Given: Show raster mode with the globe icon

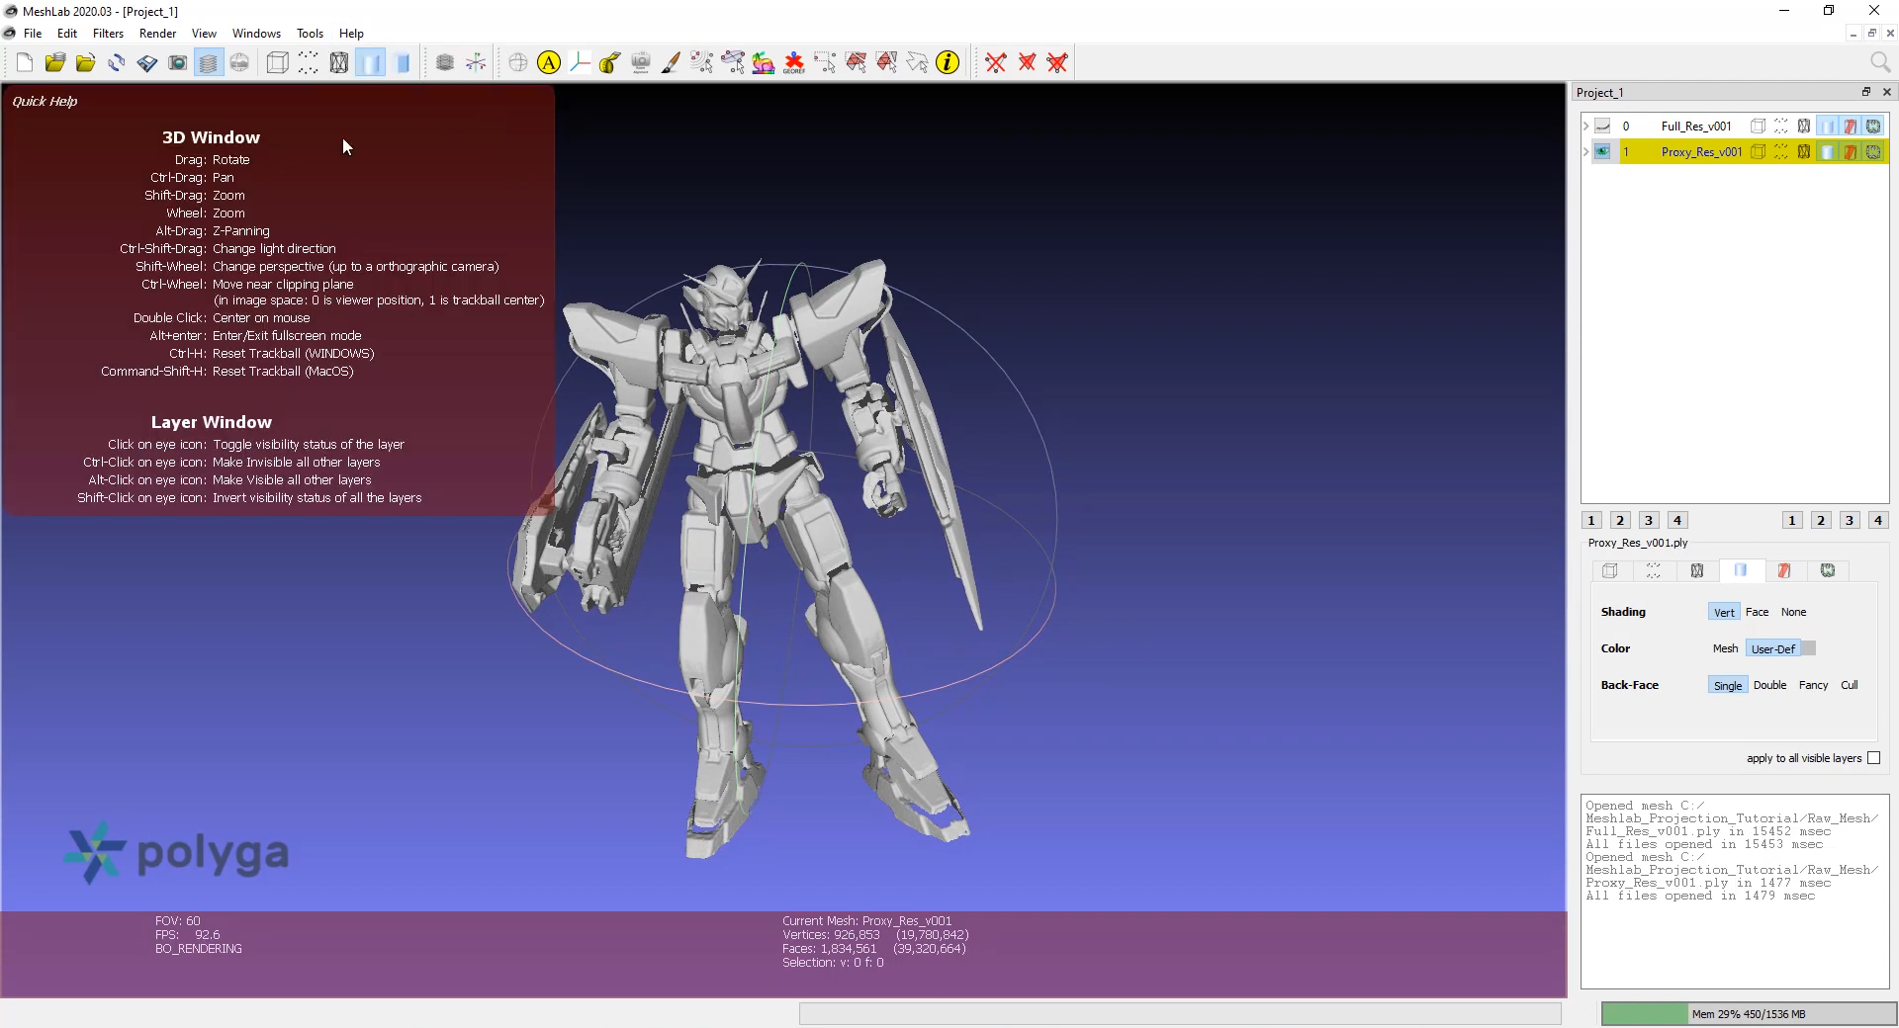Looking at the screenshot, I should 239,63.
